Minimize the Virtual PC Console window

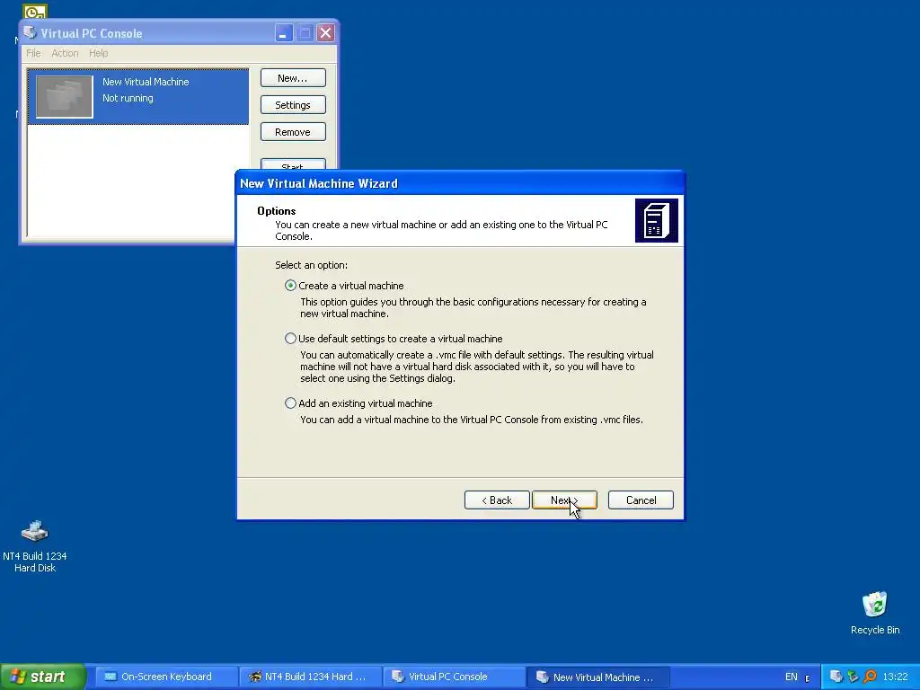coord(283,33)
